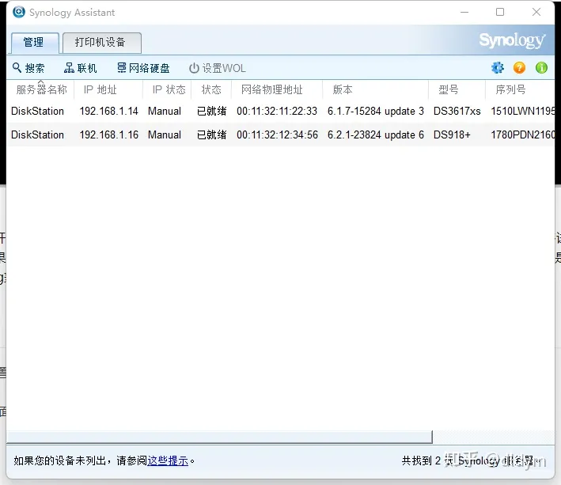Click MAC address 00:11:32:11:22:33

277,112
